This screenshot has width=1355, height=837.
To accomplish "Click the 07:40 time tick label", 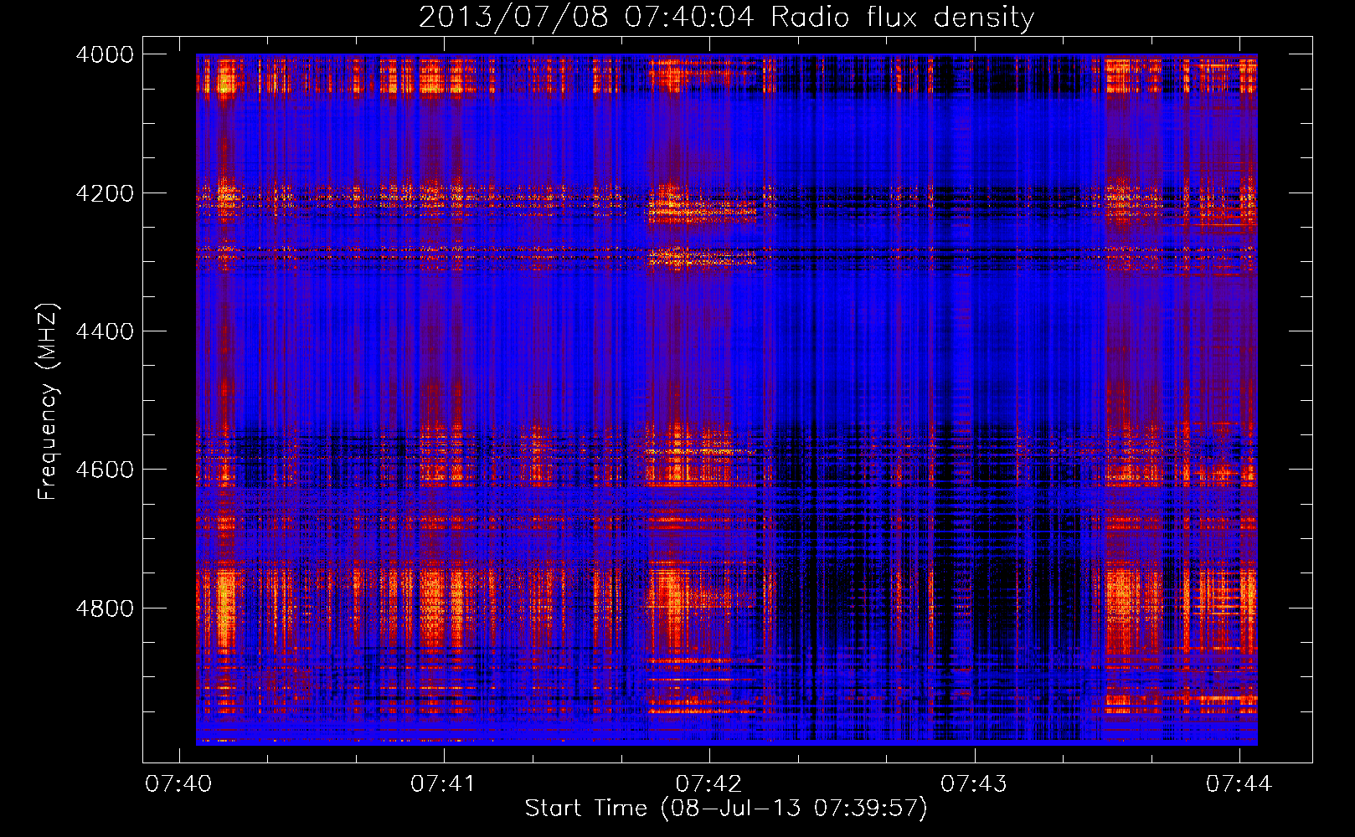I will click(178, 784).
